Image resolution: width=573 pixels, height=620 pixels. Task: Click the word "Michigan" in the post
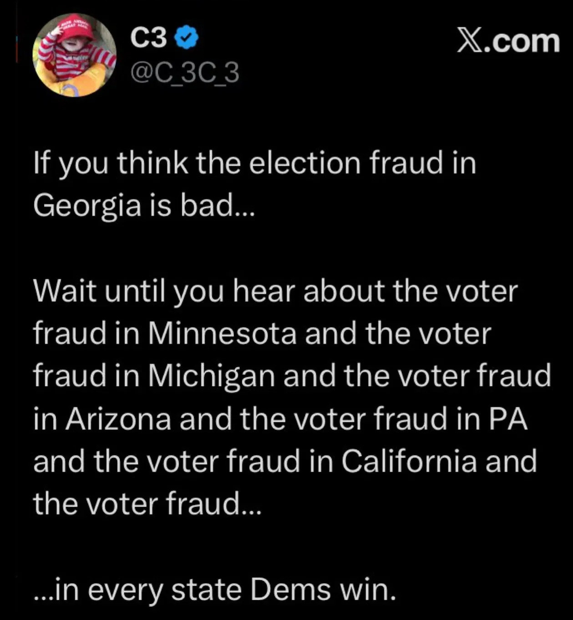211,376
